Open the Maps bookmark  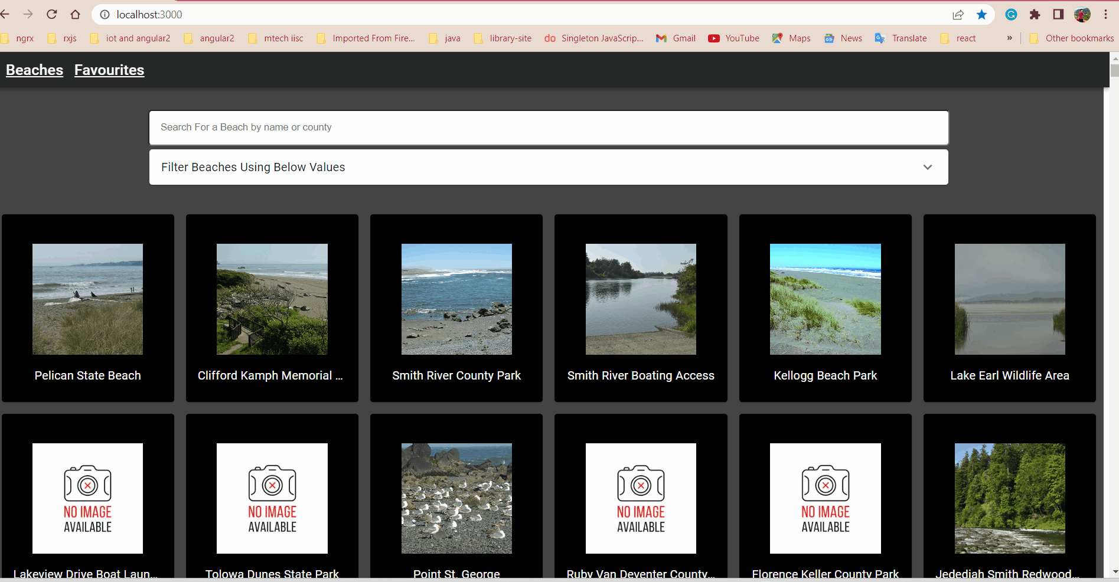tap(791, 38)
